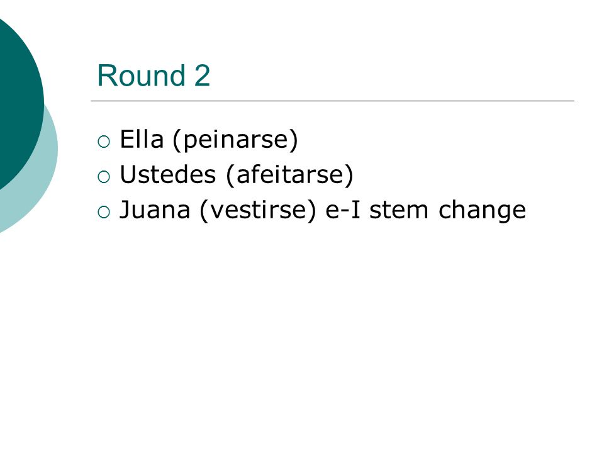Click the word Ustedes

168,174
